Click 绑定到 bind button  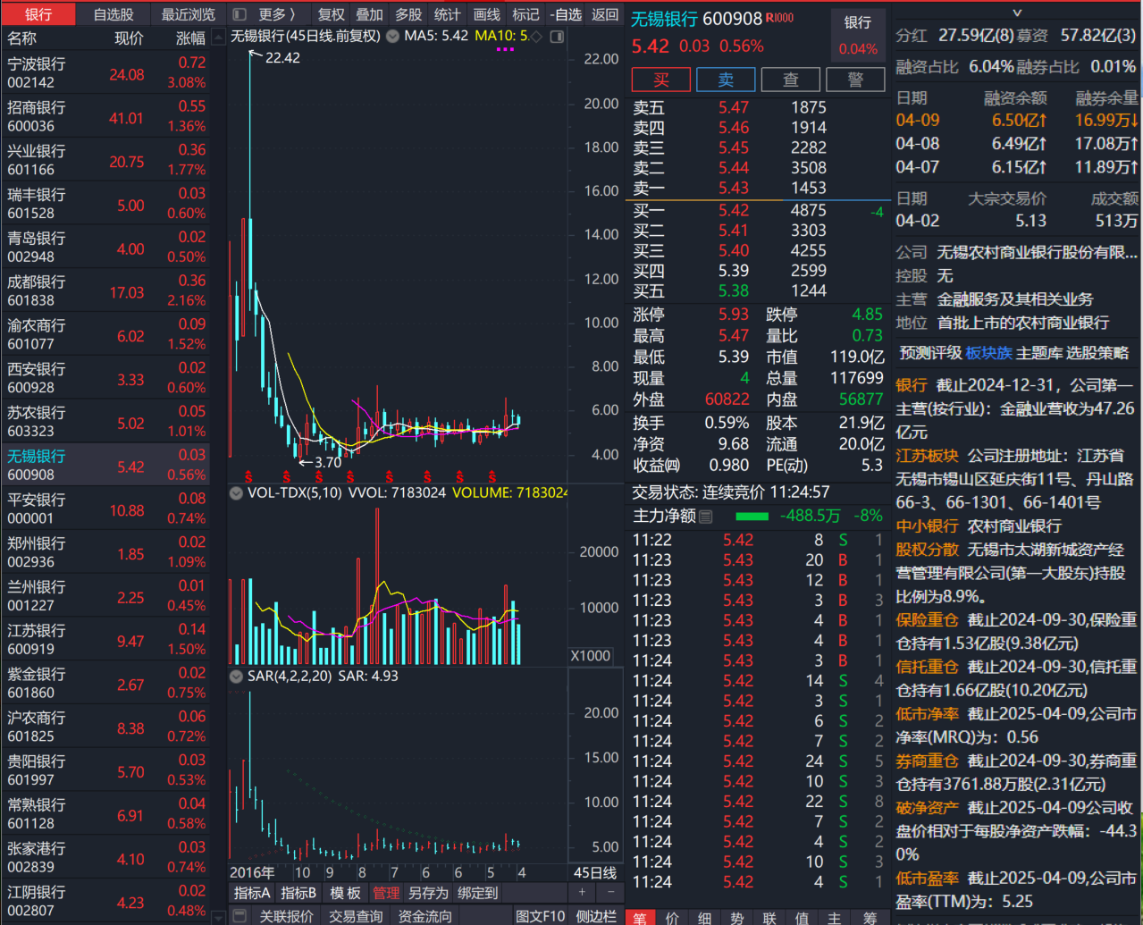click(477, 893)
